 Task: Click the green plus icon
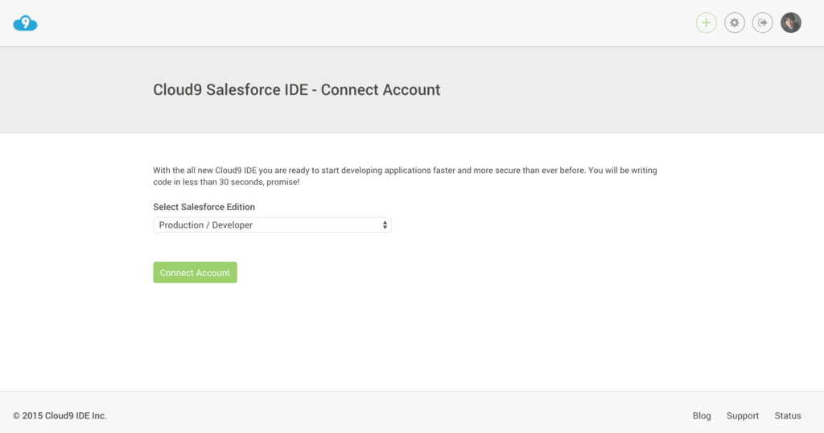(707, 23)
